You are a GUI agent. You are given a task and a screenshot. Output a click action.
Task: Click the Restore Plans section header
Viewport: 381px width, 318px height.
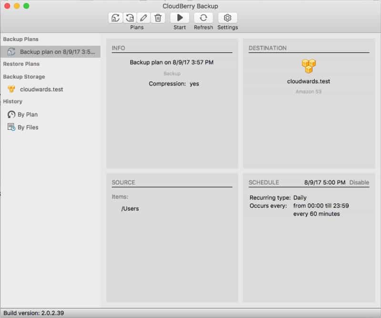point(21,64)
